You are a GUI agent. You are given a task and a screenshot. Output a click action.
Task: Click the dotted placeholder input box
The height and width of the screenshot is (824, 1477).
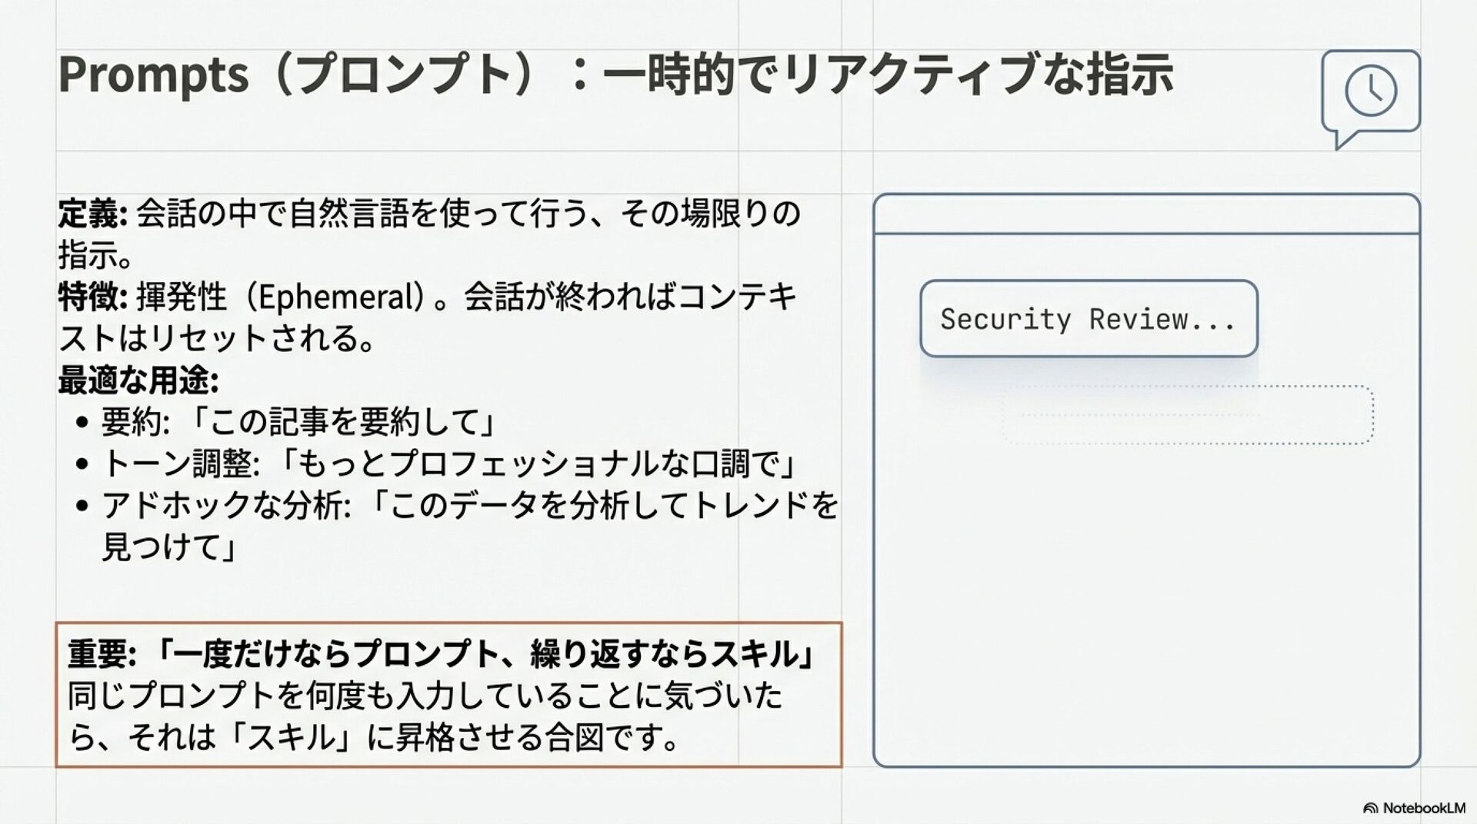[1188, 415]
